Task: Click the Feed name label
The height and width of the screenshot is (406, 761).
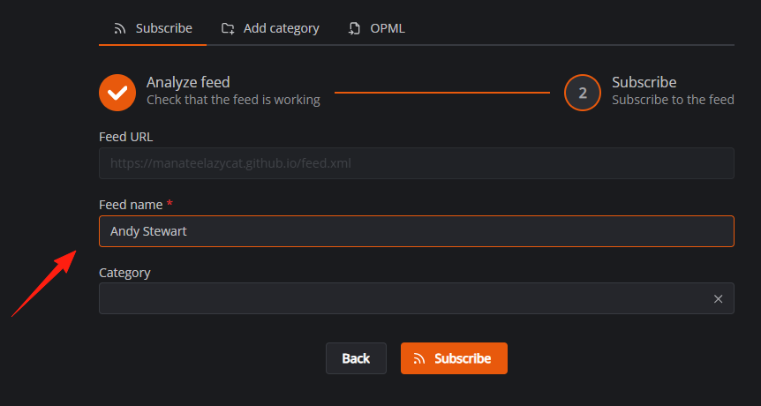Action: click(x=131, y=205)
